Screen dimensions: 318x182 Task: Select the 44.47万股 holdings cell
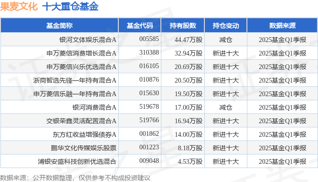tap(188, 40)
